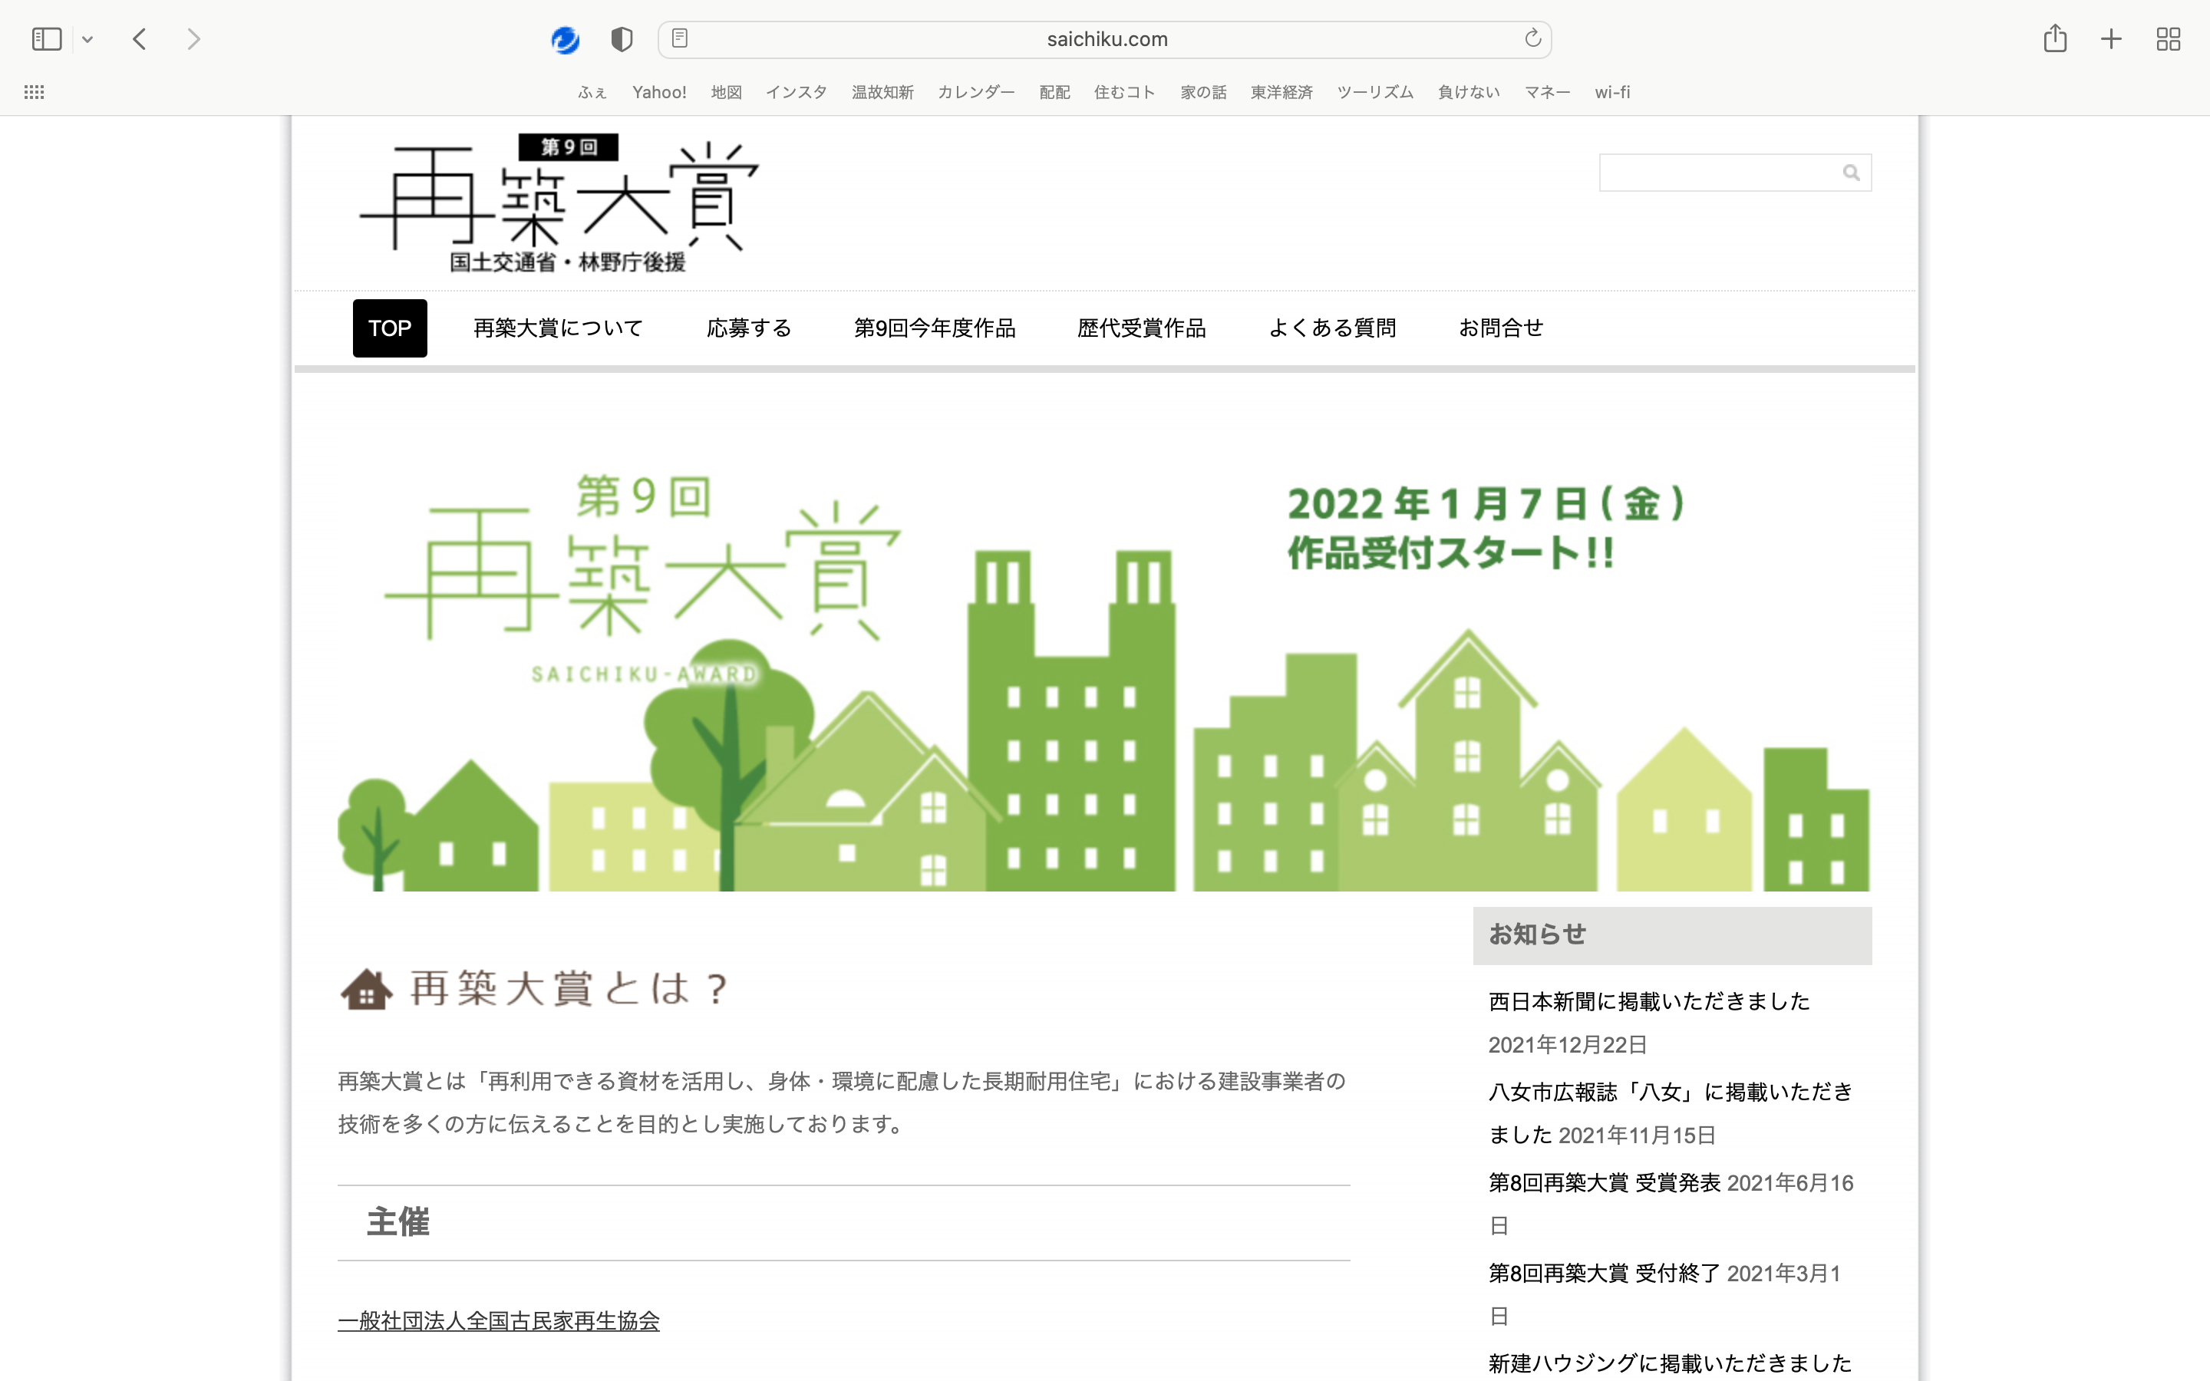Show the tab overview grid
Viewport: 2210px width, 1381px height.
pos(2168,39)
